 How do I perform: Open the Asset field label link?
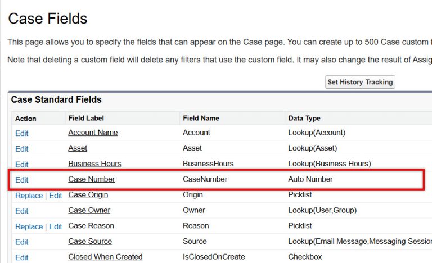pyautogui.click(x=78, y=148)
